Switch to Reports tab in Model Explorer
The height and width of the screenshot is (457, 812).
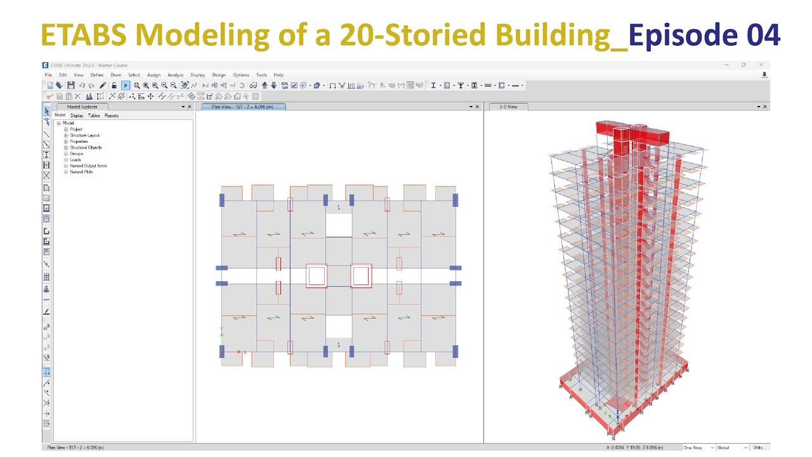coord(112,116)
